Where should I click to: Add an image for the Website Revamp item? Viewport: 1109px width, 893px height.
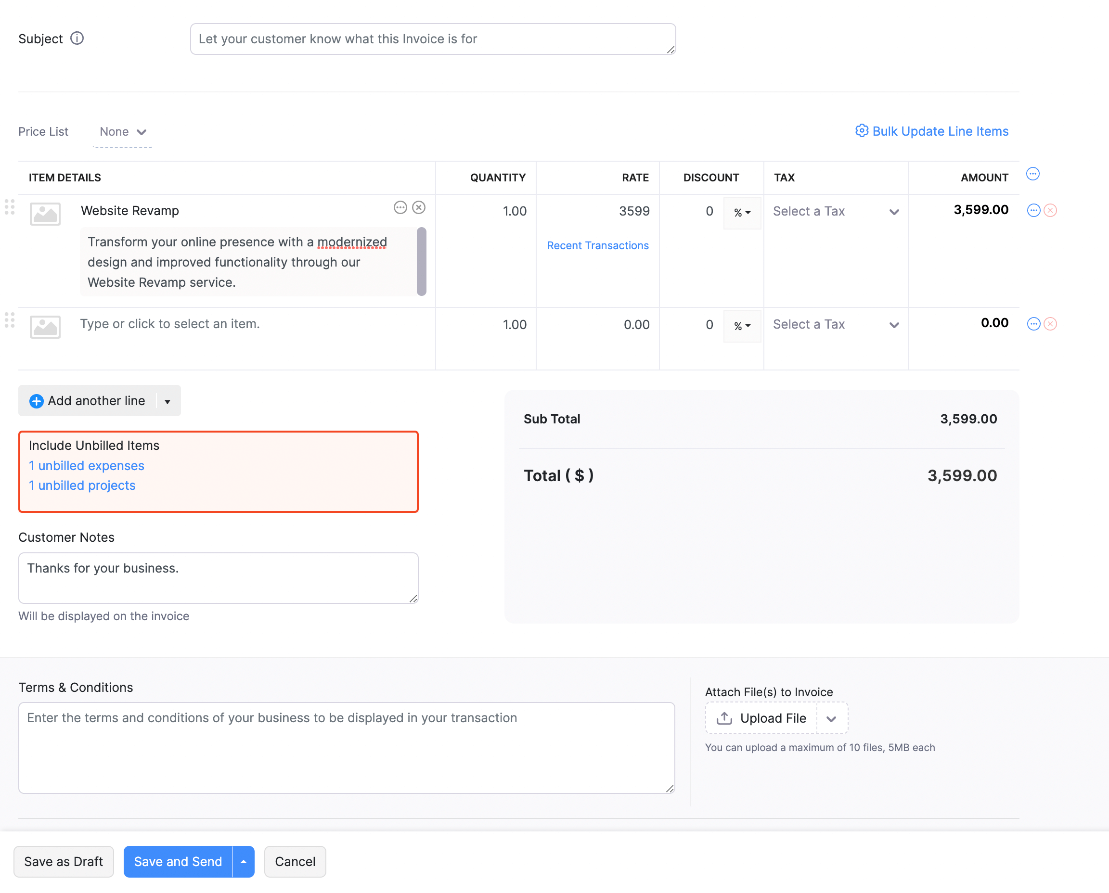45,214
